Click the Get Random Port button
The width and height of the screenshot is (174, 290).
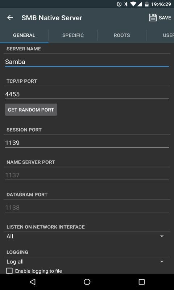[x=31, y=110]
